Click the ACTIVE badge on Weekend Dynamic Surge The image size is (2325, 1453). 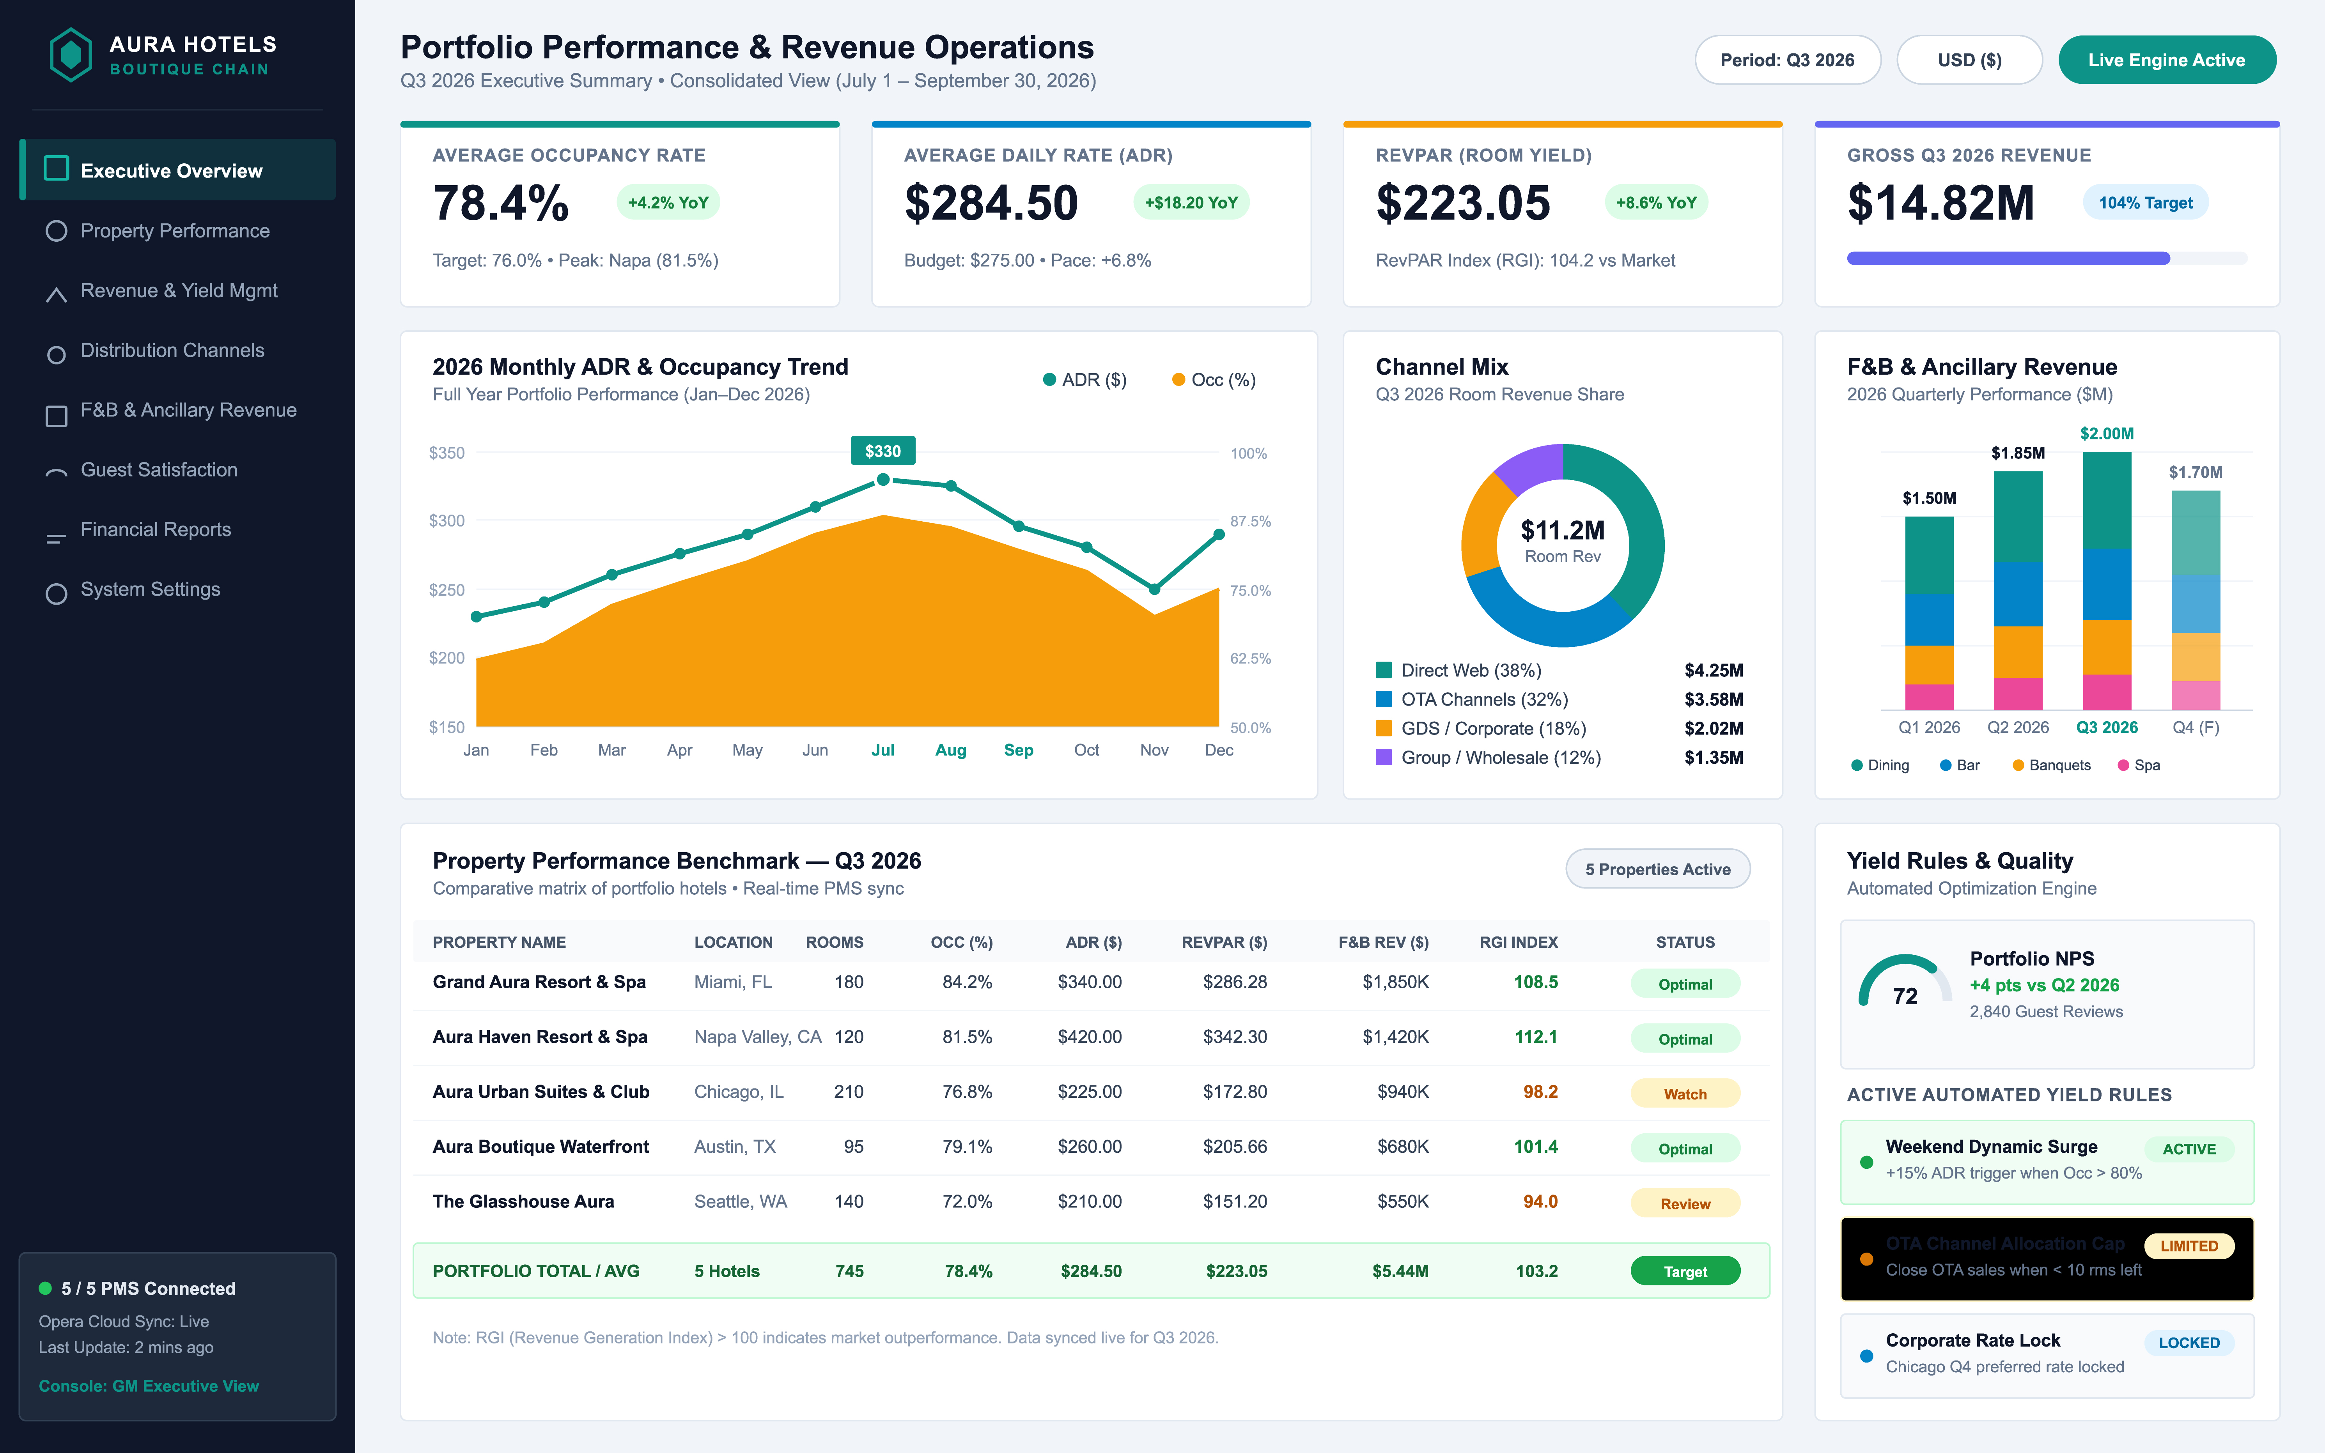(x=2189, y=1149)
